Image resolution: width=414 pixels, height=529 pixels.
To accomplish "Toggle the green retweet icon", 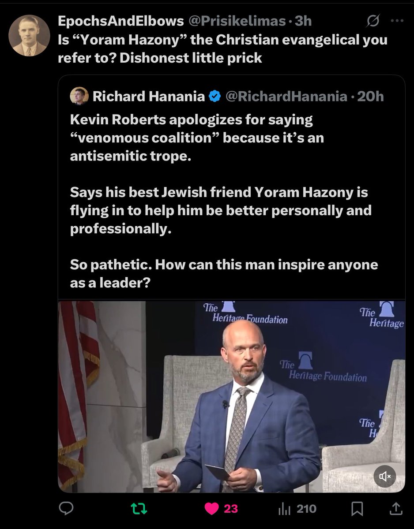I will (139, 509).
